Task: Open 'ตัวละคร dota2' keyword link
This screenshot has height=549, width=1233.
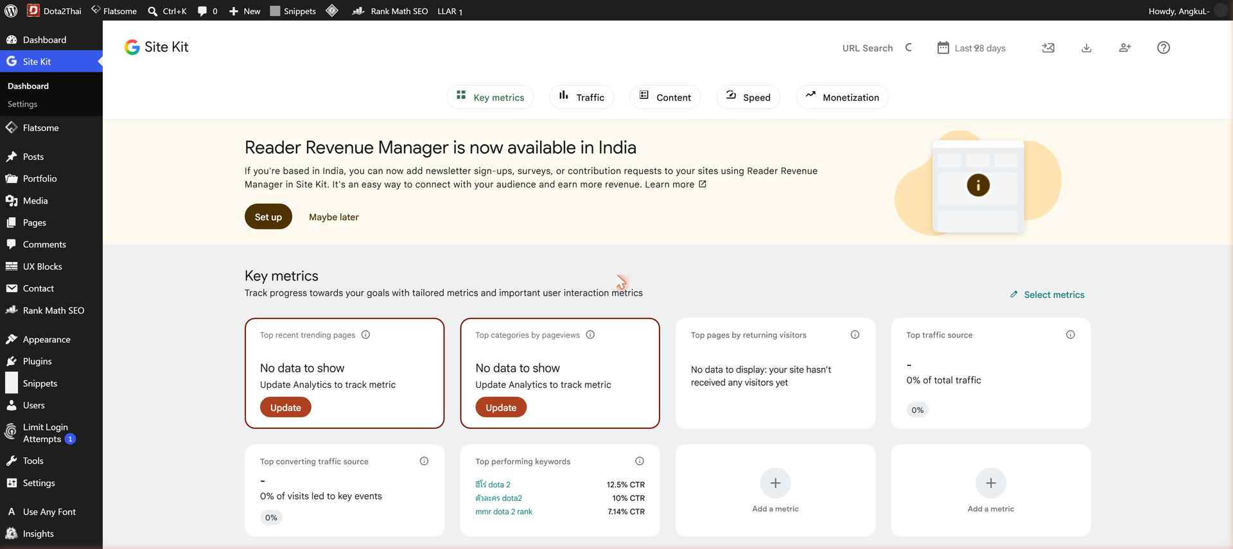Action: point(499,498)
